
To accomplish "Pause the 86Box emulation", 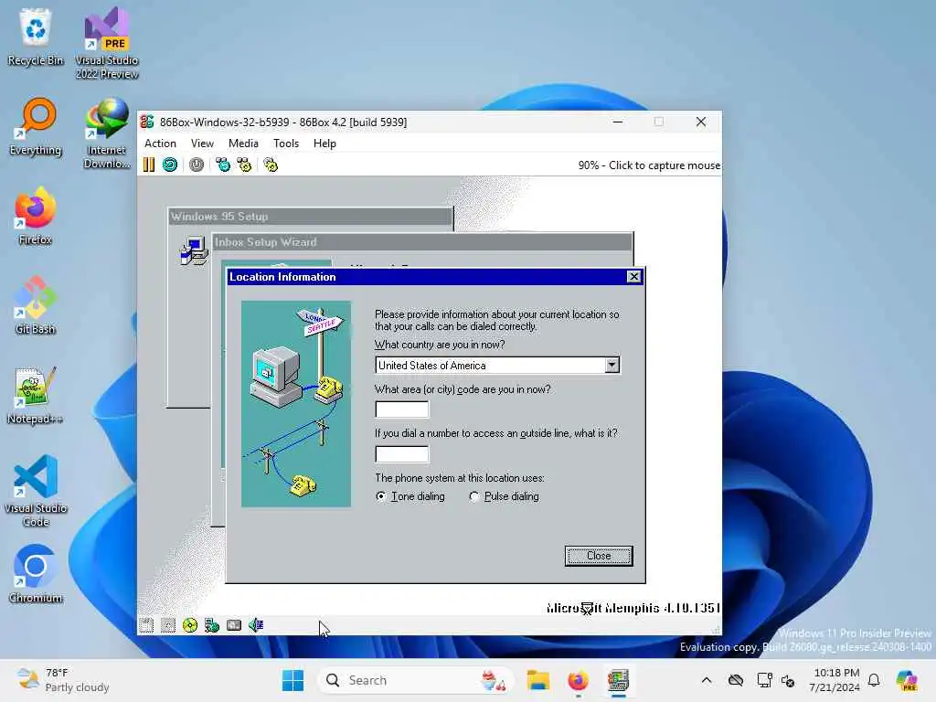I will [149, 165].
